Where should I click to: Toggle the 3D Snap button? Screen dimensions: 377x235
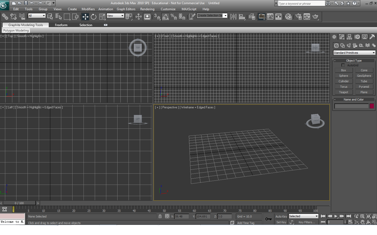157,17
